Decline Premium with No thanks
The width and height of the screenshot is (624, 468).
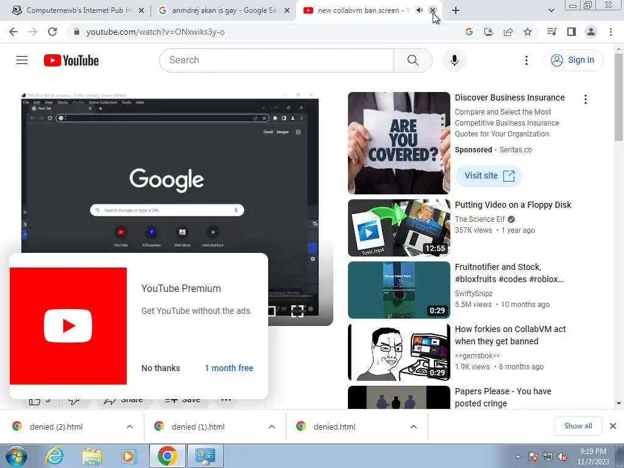point(161,368)
